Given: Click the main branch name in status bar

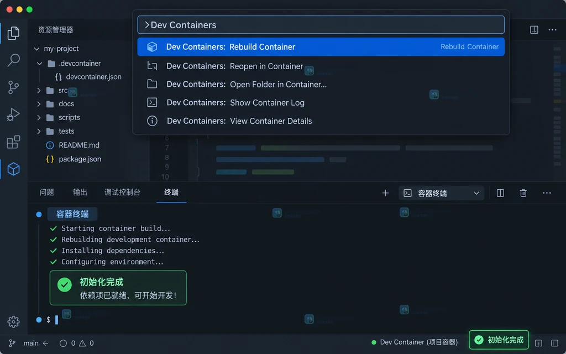Looking at the screenshot, I should 31,343.
